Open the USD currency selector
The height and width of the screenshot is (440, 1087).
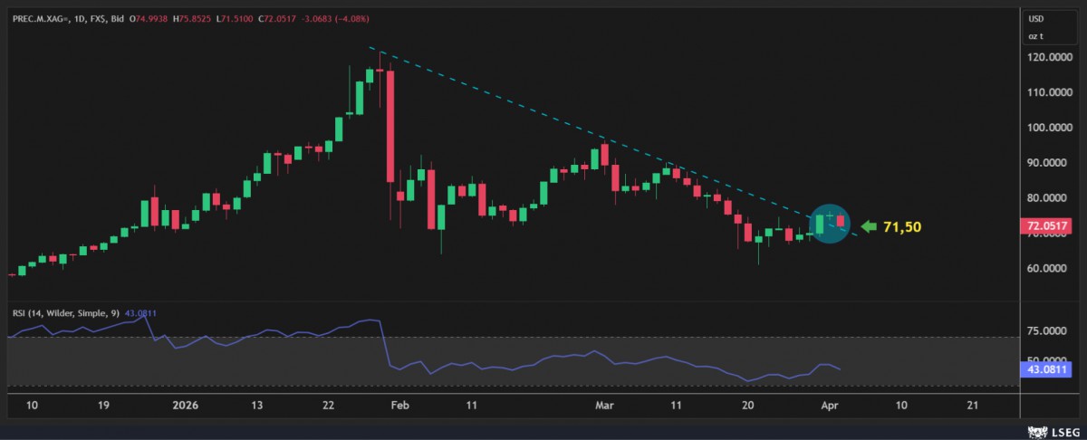coord(1035,18)
